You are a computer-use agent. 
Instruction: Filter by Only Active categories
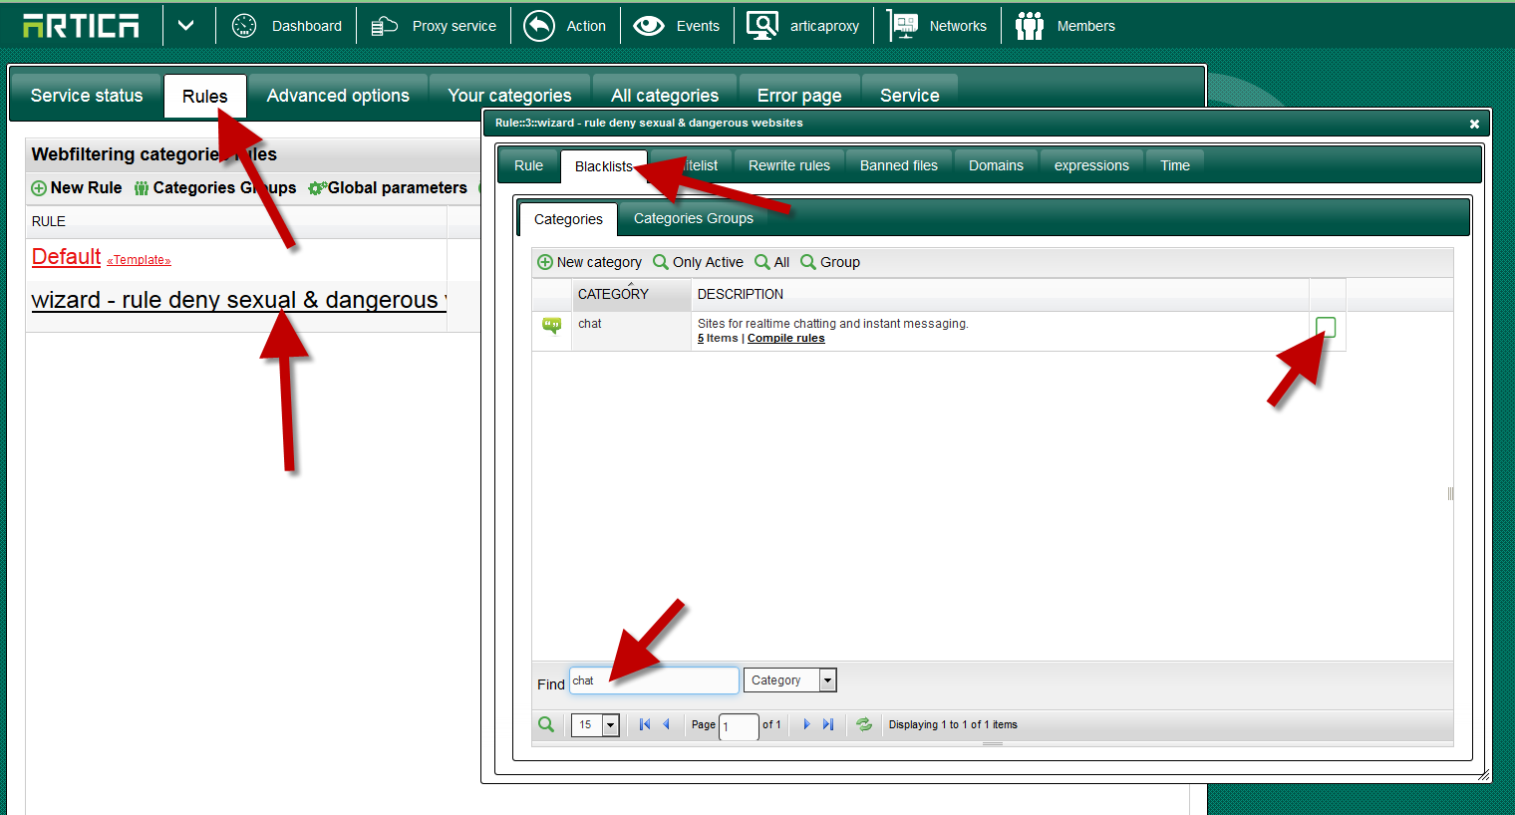point(708,262)
